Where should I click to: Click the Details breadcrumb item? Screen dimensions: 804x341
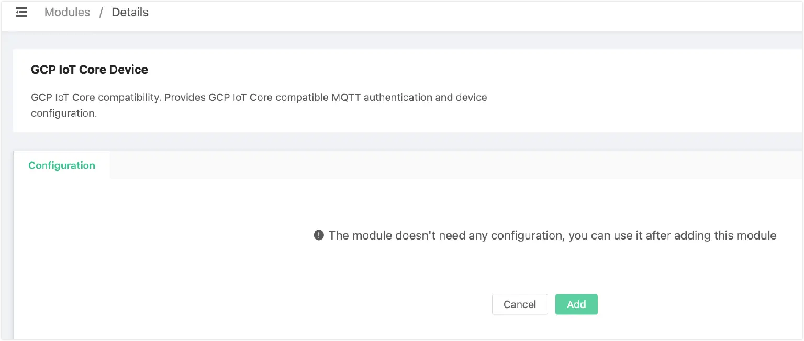tap(130, 13)
